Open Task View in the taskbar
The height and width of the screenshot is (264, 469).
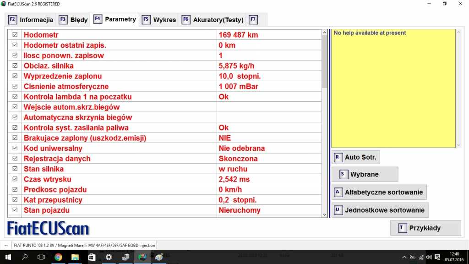pyautogui.click(x=41, y=257)
